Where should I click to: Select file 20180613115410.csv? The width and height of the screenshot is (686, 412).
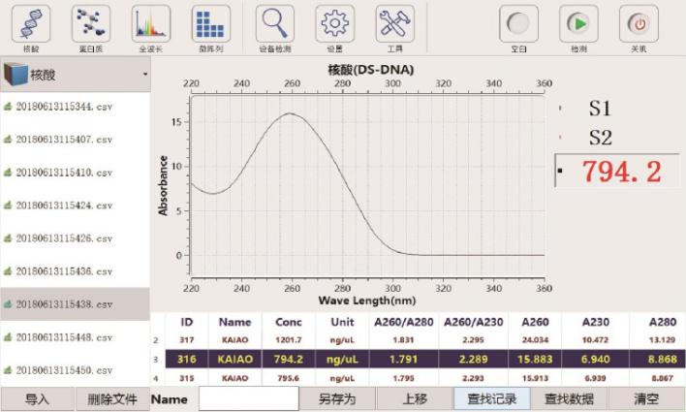[x=64, y=173]
